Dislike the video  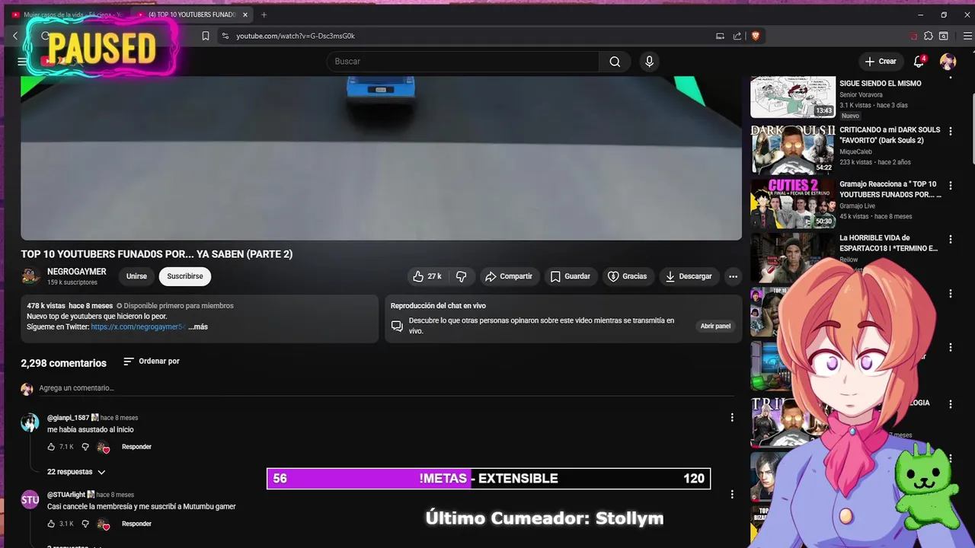(x=461, y=276)
